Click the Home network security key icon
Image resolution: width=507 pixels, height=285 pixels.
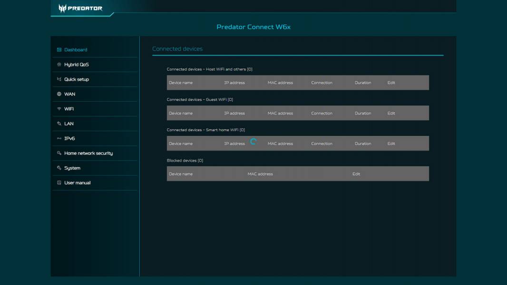pos(58,153)
